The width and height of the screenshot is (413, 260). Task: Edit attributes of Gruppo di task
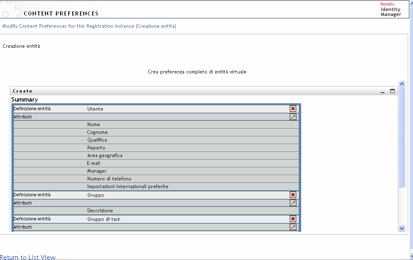[x=293, y=227]
